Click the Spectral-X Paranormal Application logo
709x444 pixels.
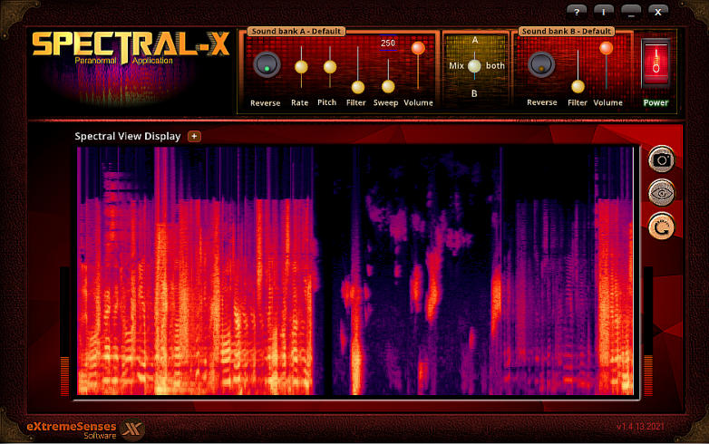pos(131,48)
